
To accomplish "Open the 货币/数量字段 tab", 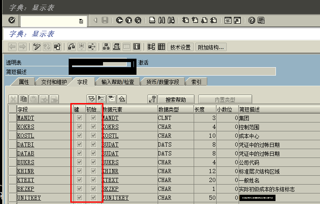I will coord(163,82).
